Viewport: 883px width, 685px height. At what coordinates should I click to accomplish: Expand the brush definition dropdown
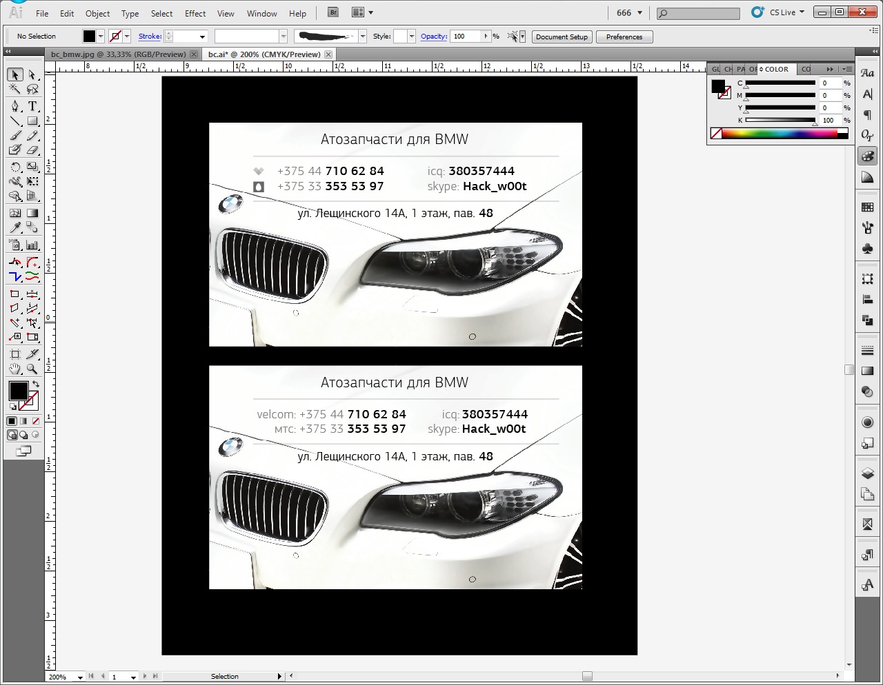pyautogui.click(x=363, y=37)
